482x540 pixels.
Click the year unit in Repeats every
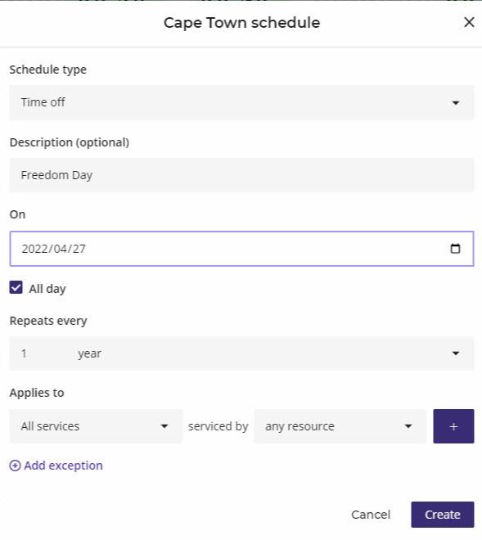[89, 353]
